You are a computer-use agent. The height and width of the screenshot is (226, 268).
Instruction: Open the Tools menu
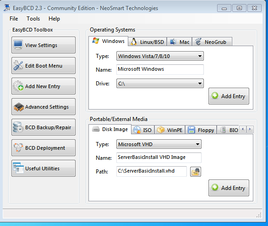[33, 19]
